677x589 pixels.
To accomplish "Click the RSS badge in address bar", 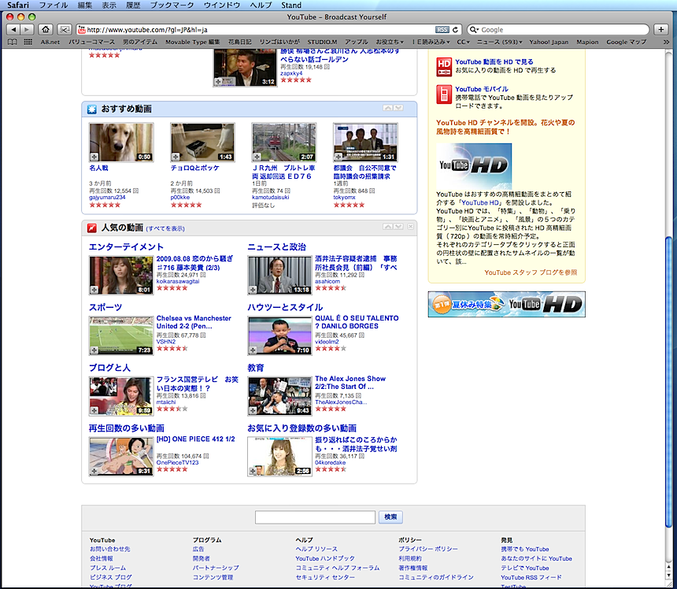I will 442,29.
